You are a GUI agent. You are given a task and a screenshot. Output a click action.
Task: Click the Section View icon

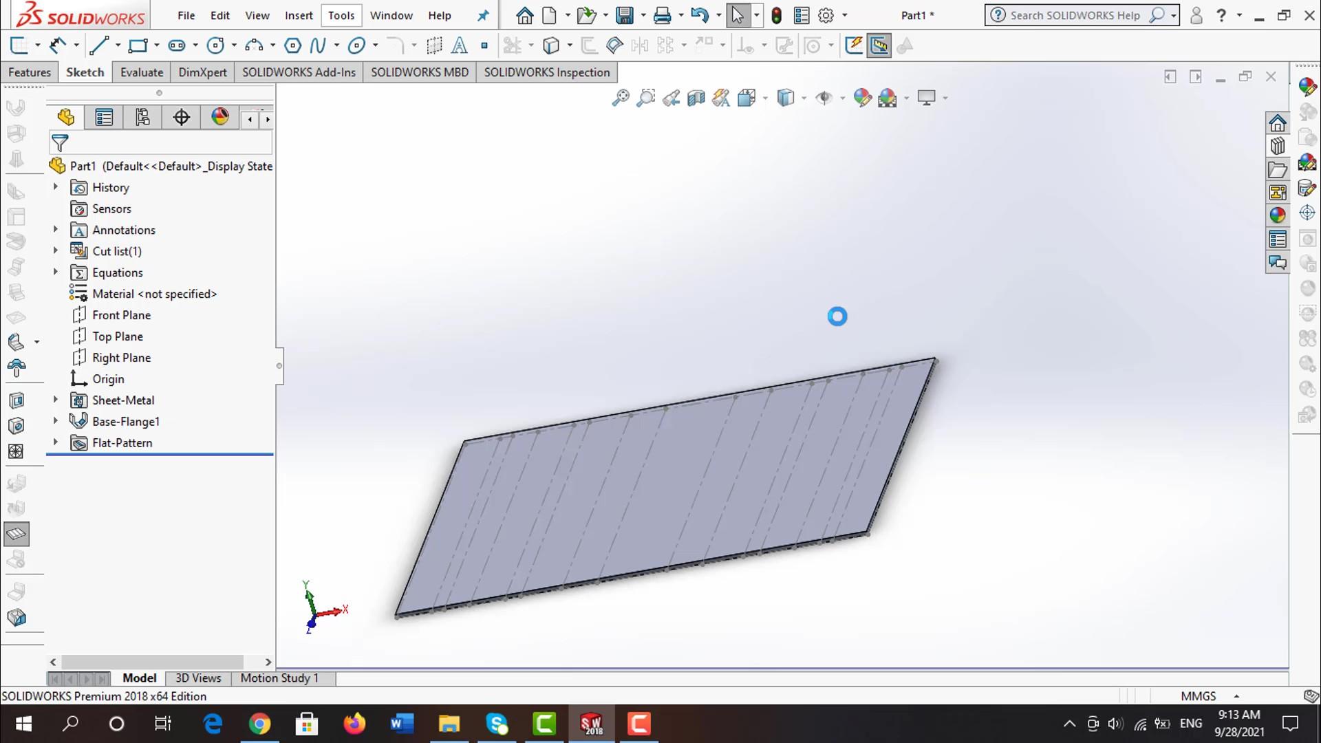(696, 98)
